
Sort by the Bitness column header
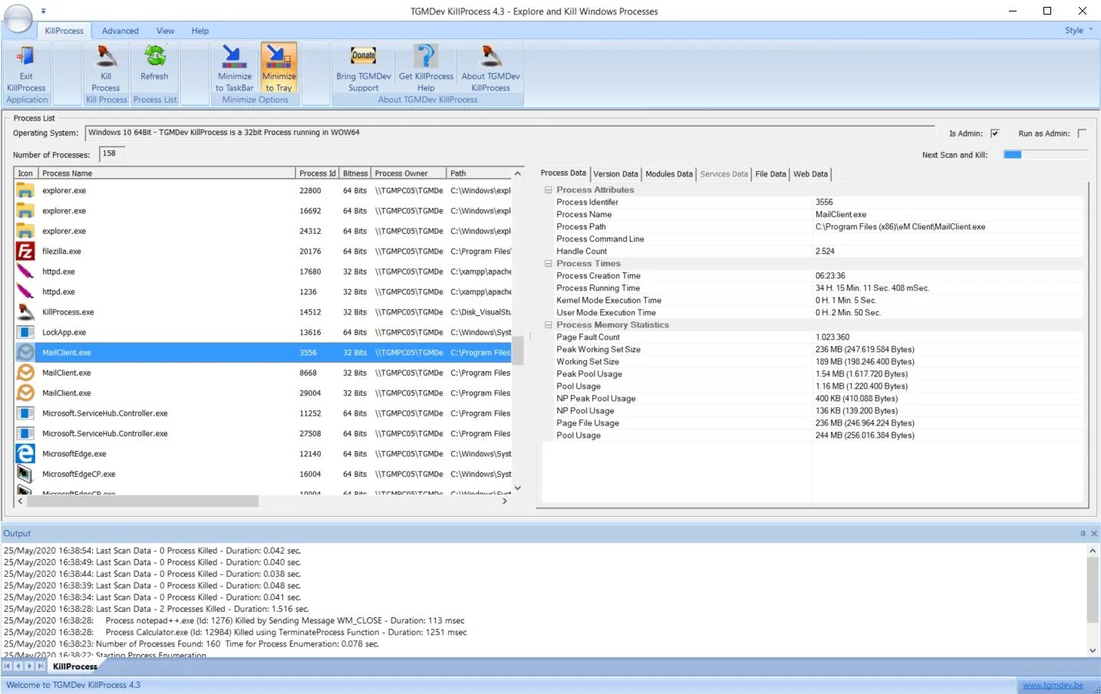(355, 173)
